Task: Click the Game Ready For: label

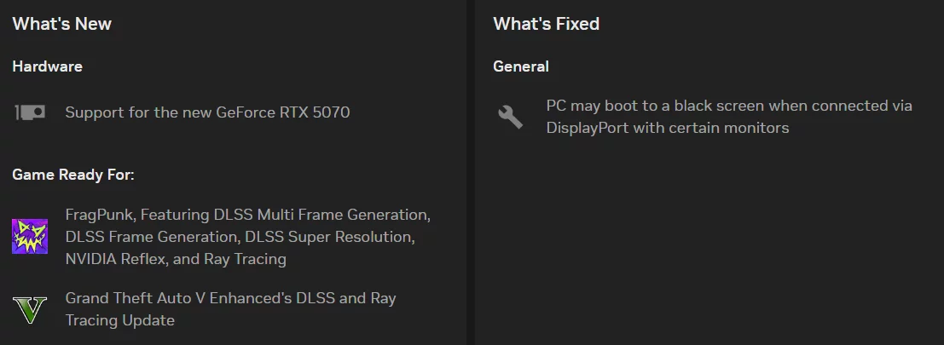Action: pos(73,175)
